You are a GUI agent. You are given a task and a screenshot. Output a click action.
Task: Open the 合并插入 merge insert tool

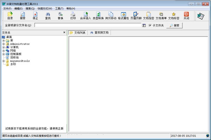85,16
